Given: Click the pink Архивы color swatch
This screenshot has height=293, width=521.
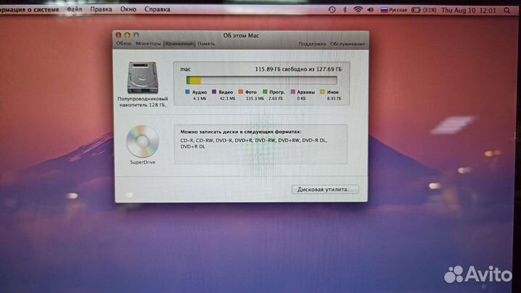Looking at the screenshot, I should (x=293, y=91).
